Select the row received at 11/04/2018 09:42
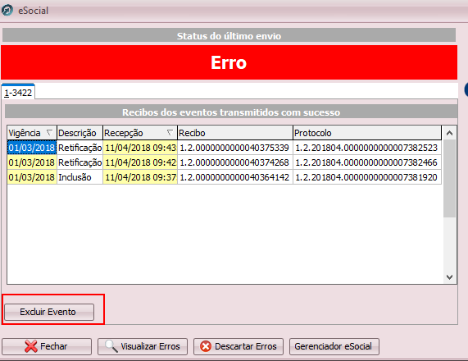468x361 pixels. click(224, 162)
